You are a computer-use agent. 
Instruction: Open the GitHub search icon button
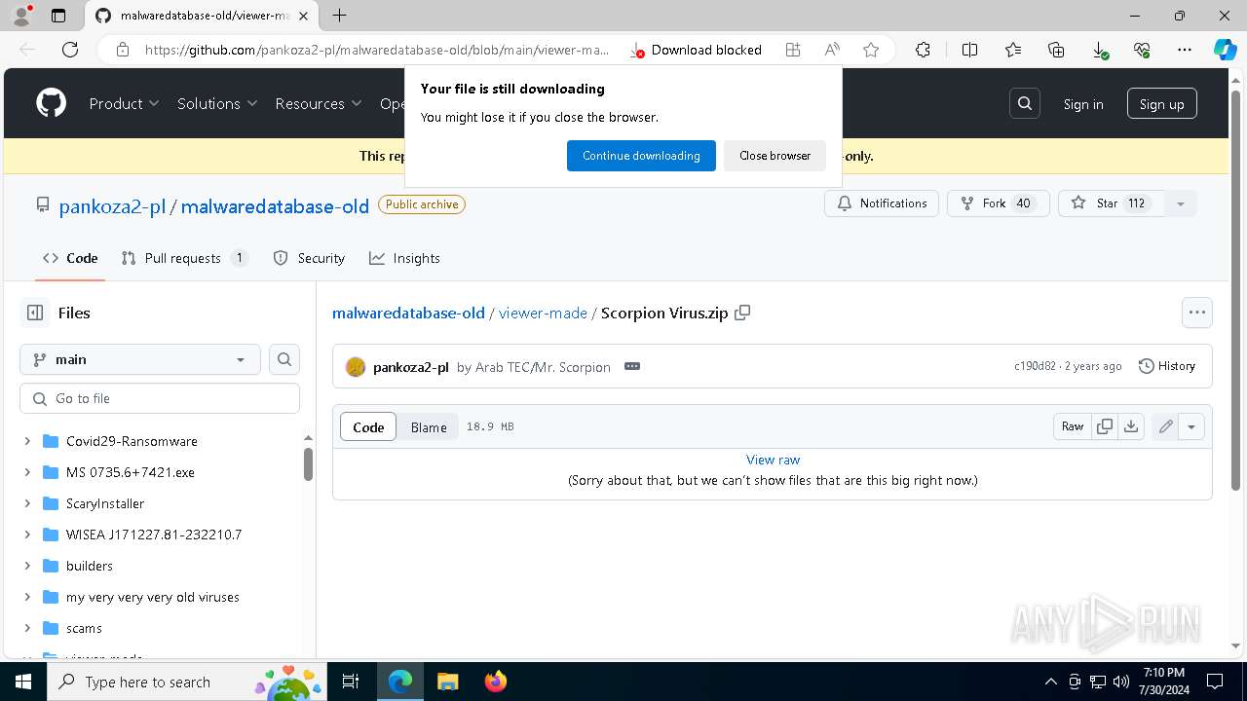(1025, 103)
